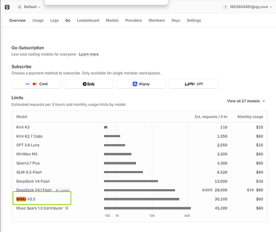Click the Visa Mastercard card icons
Screen dimensions: 276x232
pyautogui.click(x=31, y=84)
